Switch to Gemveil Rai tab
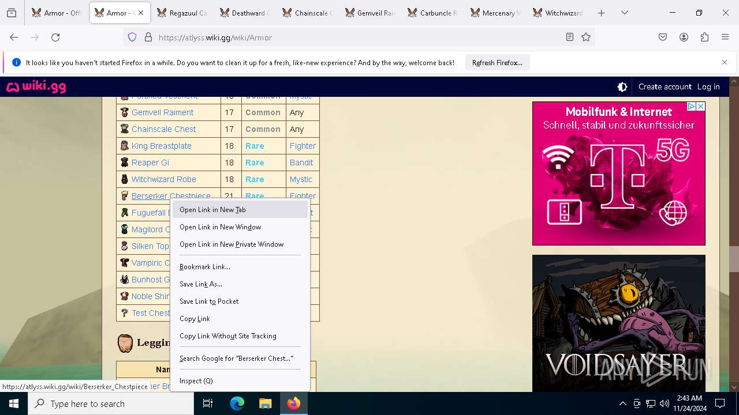 coord(371,13)
